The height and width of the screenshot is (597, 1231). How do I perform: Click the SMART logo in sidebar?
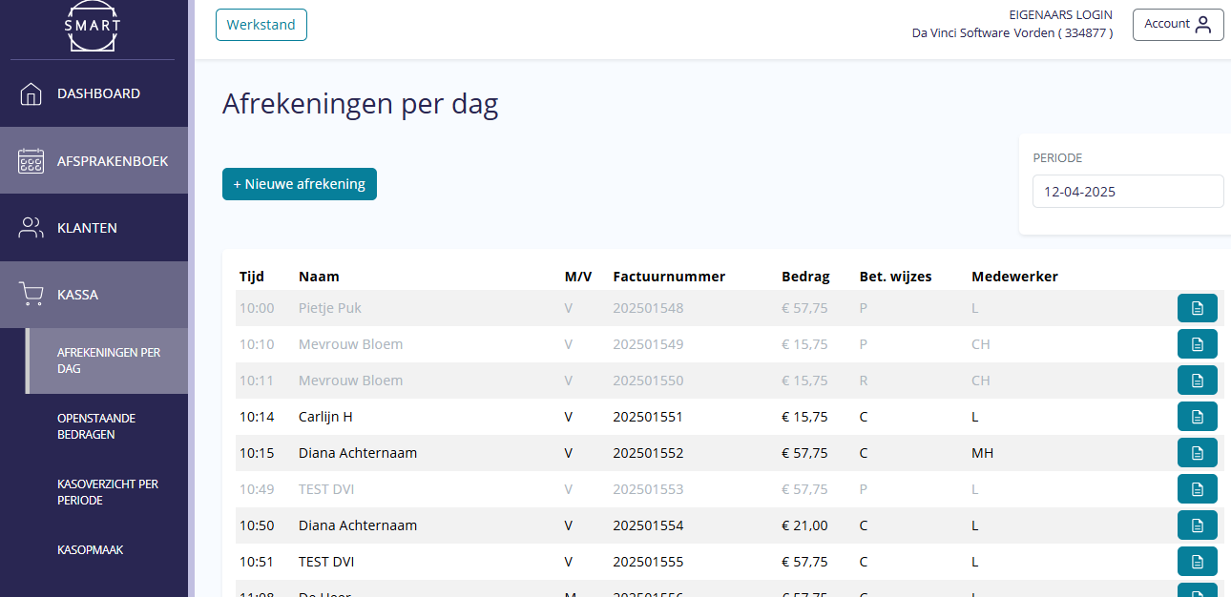pos(93,29)
